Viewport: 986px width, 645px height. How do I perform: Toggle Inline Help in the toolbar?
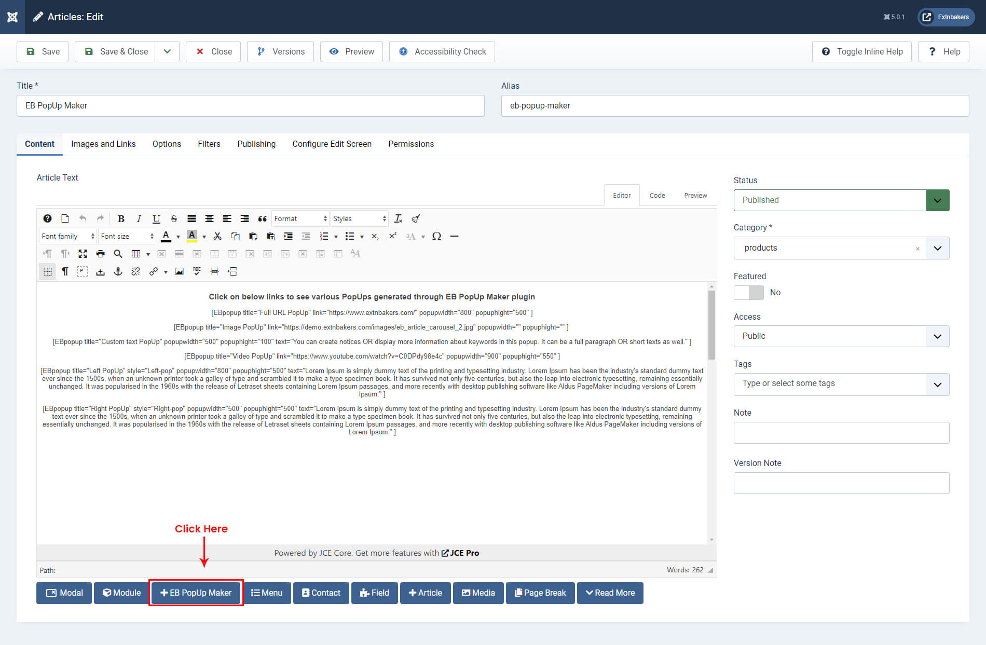(861, 51)
